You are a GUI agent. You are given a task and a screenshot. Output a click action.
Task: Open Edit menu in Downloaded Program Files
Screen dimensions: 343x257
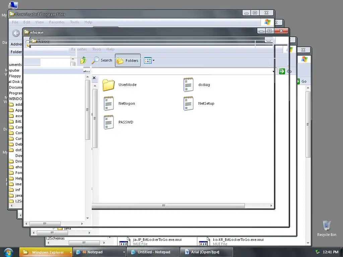point(27,22)
